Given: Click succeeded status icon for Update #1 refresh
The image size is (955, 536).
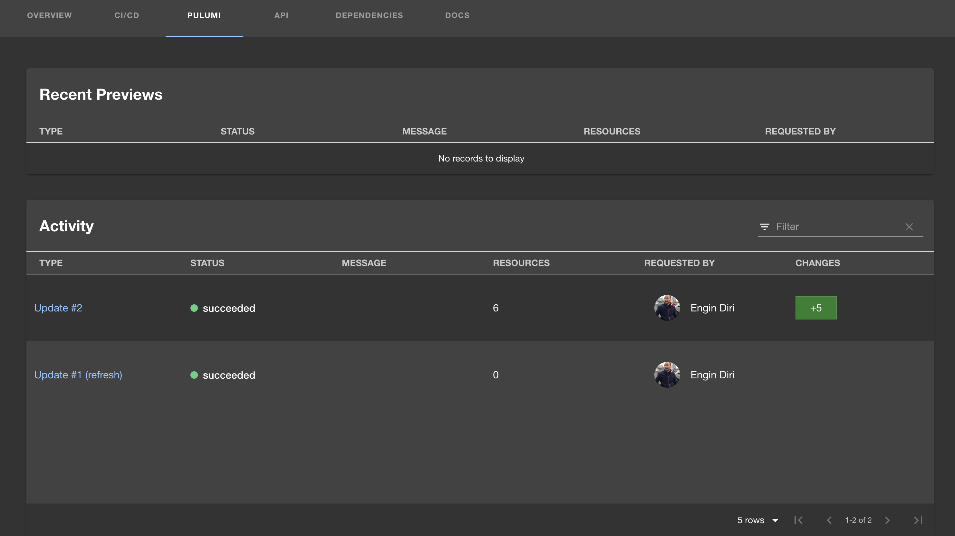Looking at the screenshot, I should [x=194, y=375].
